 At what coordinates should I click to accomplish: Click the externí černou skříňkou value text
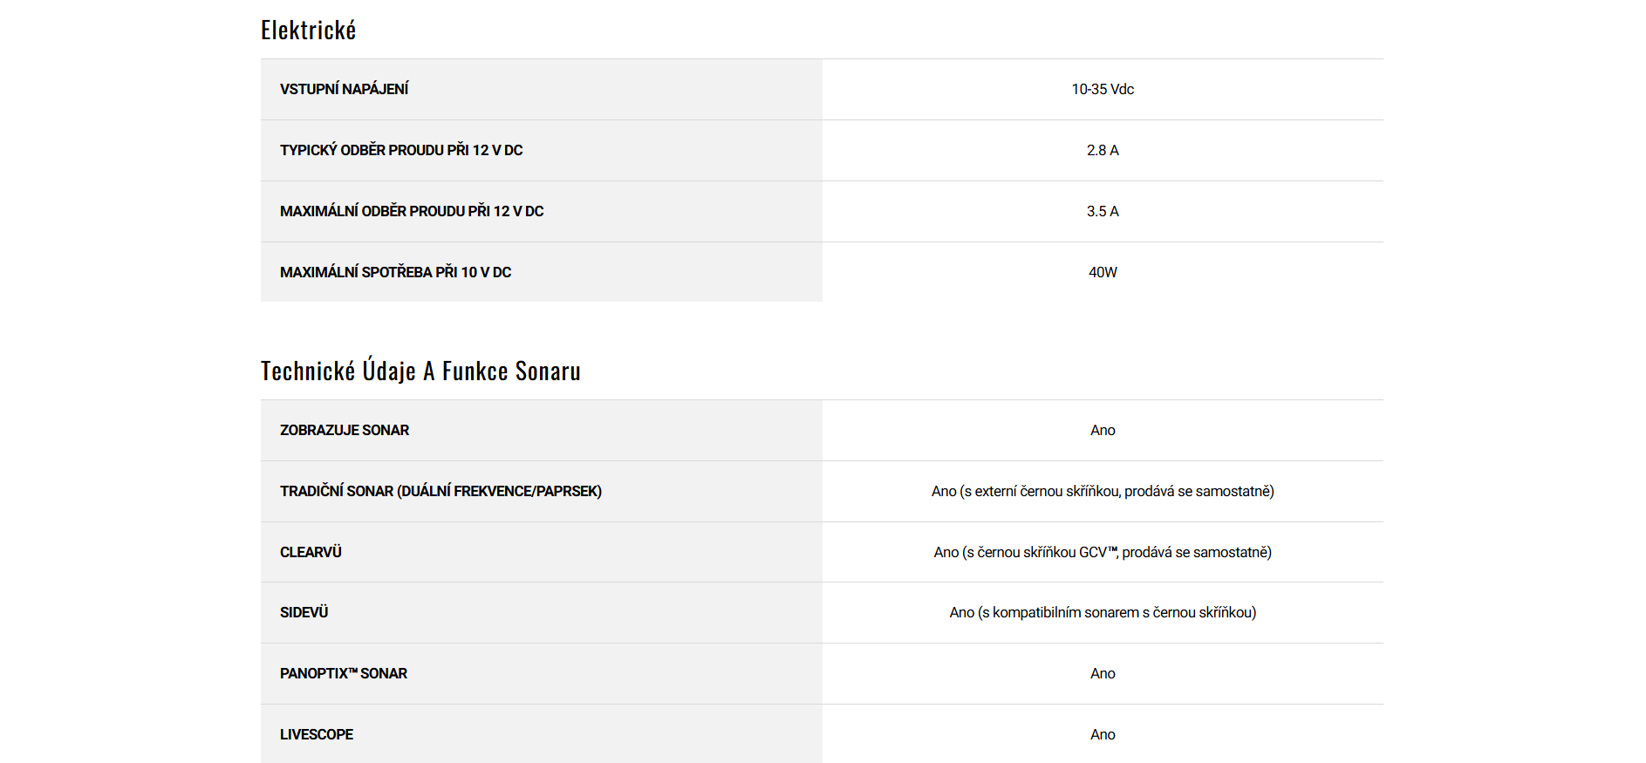[1103, 491]
